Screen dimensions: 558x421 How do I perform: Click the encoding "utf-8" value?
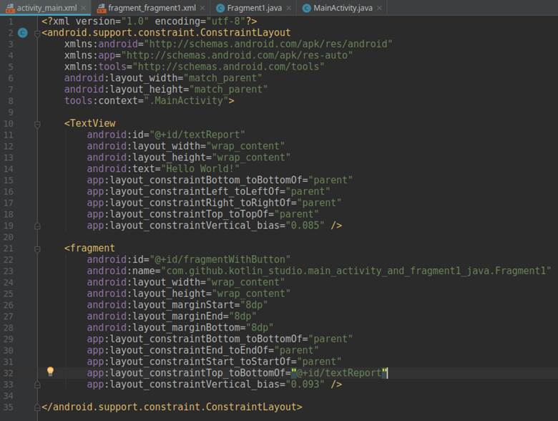[x=225, y=21]
